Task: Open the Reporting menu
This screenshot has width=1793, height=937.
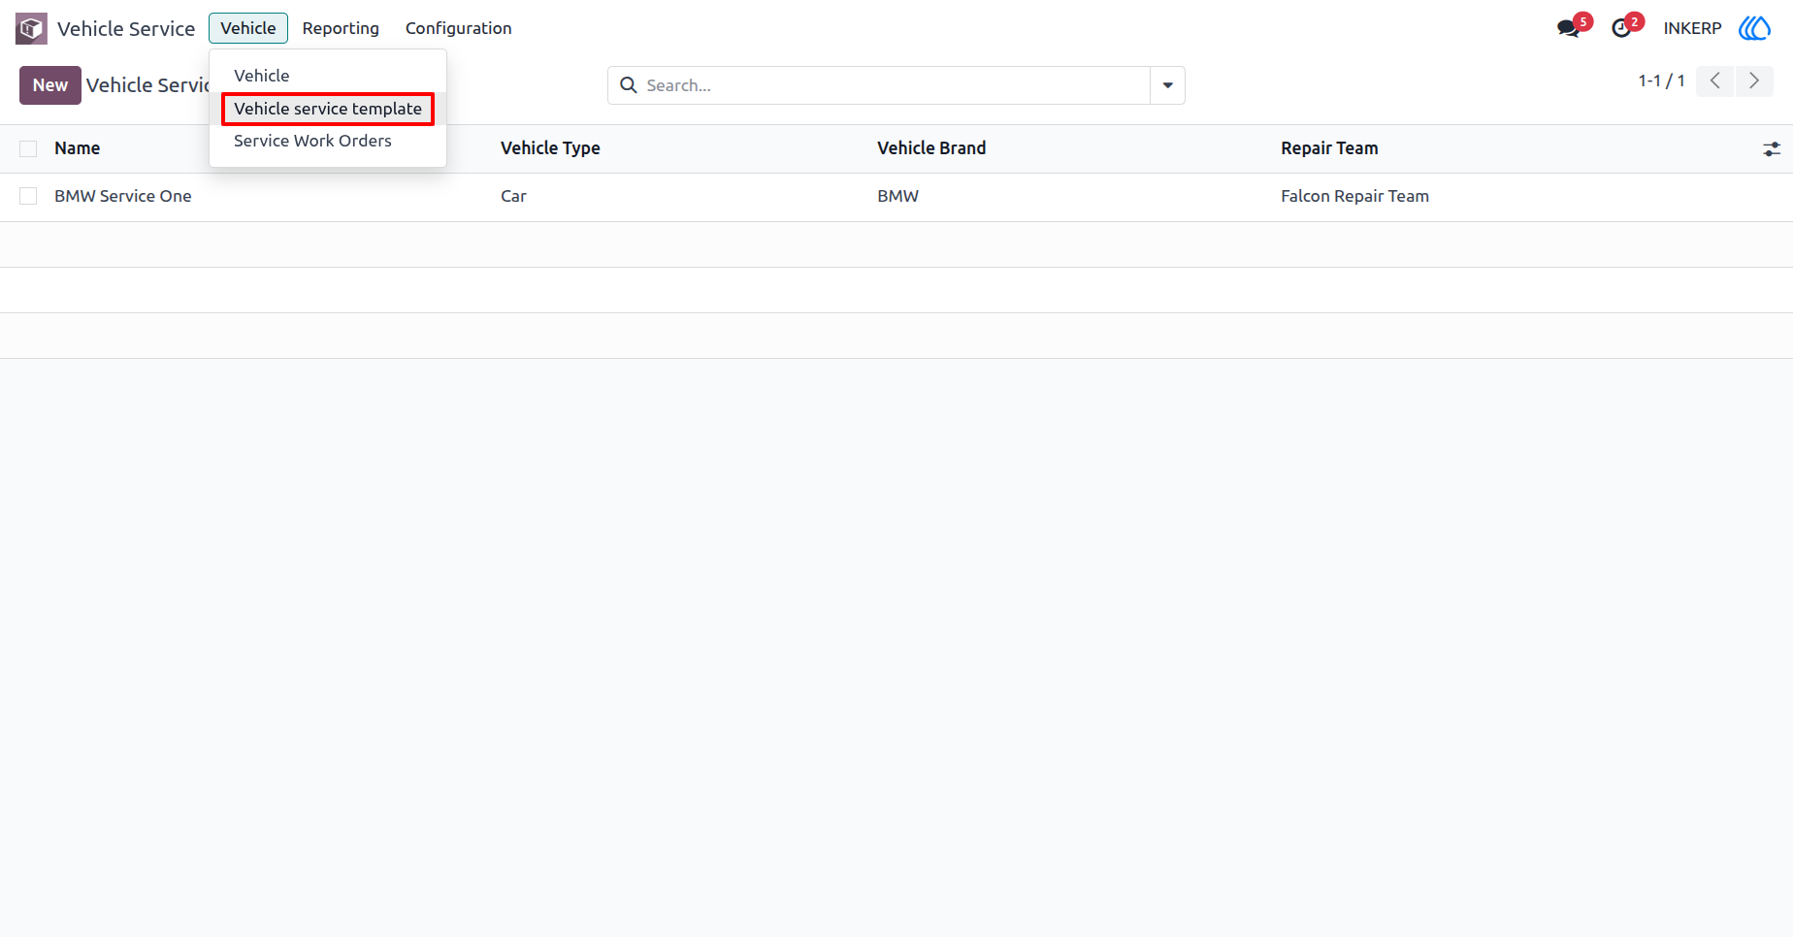Action: [x=341, y=28]
